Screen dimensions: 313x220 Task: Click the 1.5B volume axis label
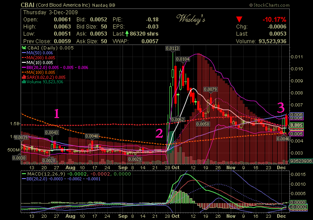pyautogui.click(x=15, y=124)
